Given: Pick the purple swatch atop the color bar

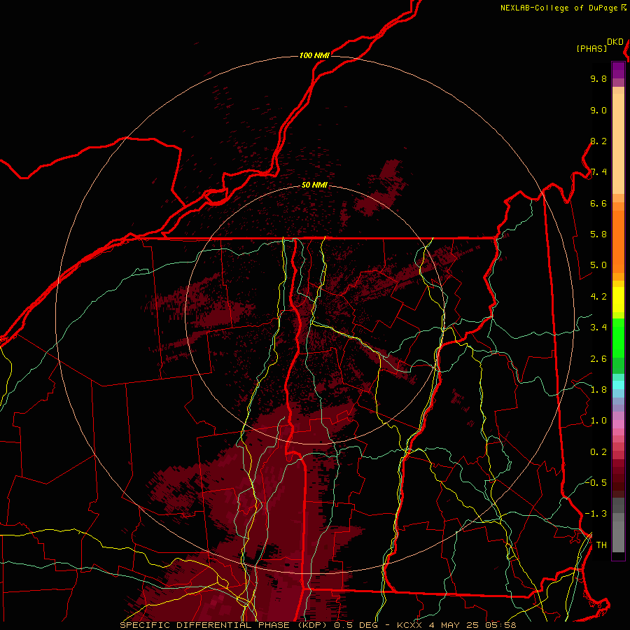Looking at the screenshot, I should tap(618, 70).
